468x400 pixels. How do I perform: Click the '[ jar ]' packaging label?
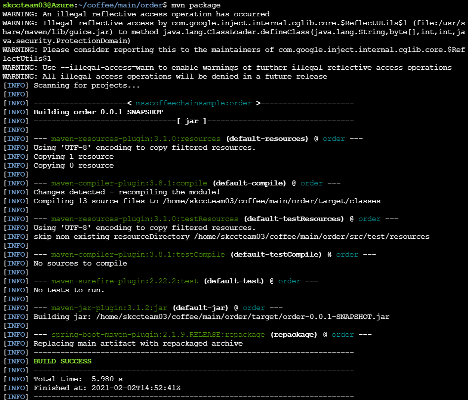[192, 121]
